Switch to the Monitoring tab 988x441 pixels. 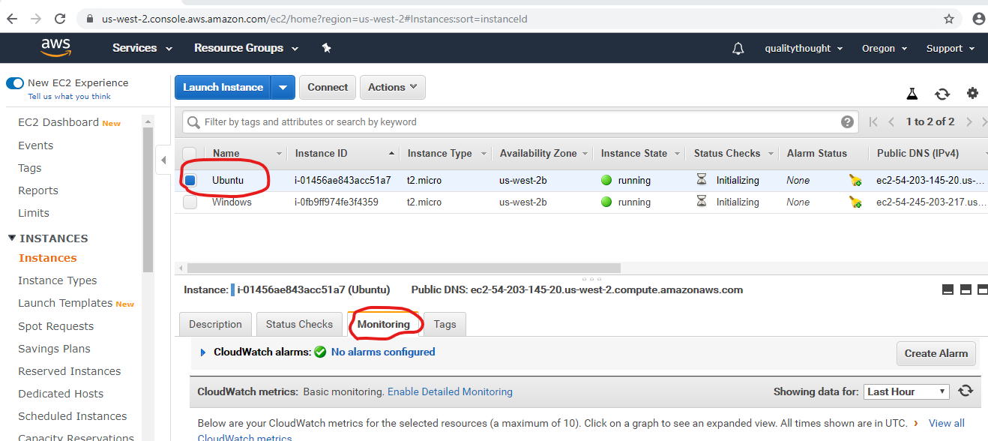[x=384, y=324]
